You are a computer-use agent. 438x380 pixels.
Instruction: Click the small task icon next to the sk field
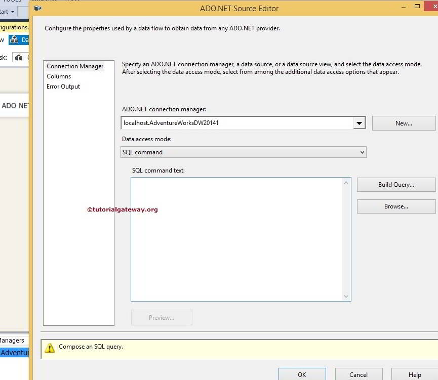pyautogui.click(x=18, y=57)
